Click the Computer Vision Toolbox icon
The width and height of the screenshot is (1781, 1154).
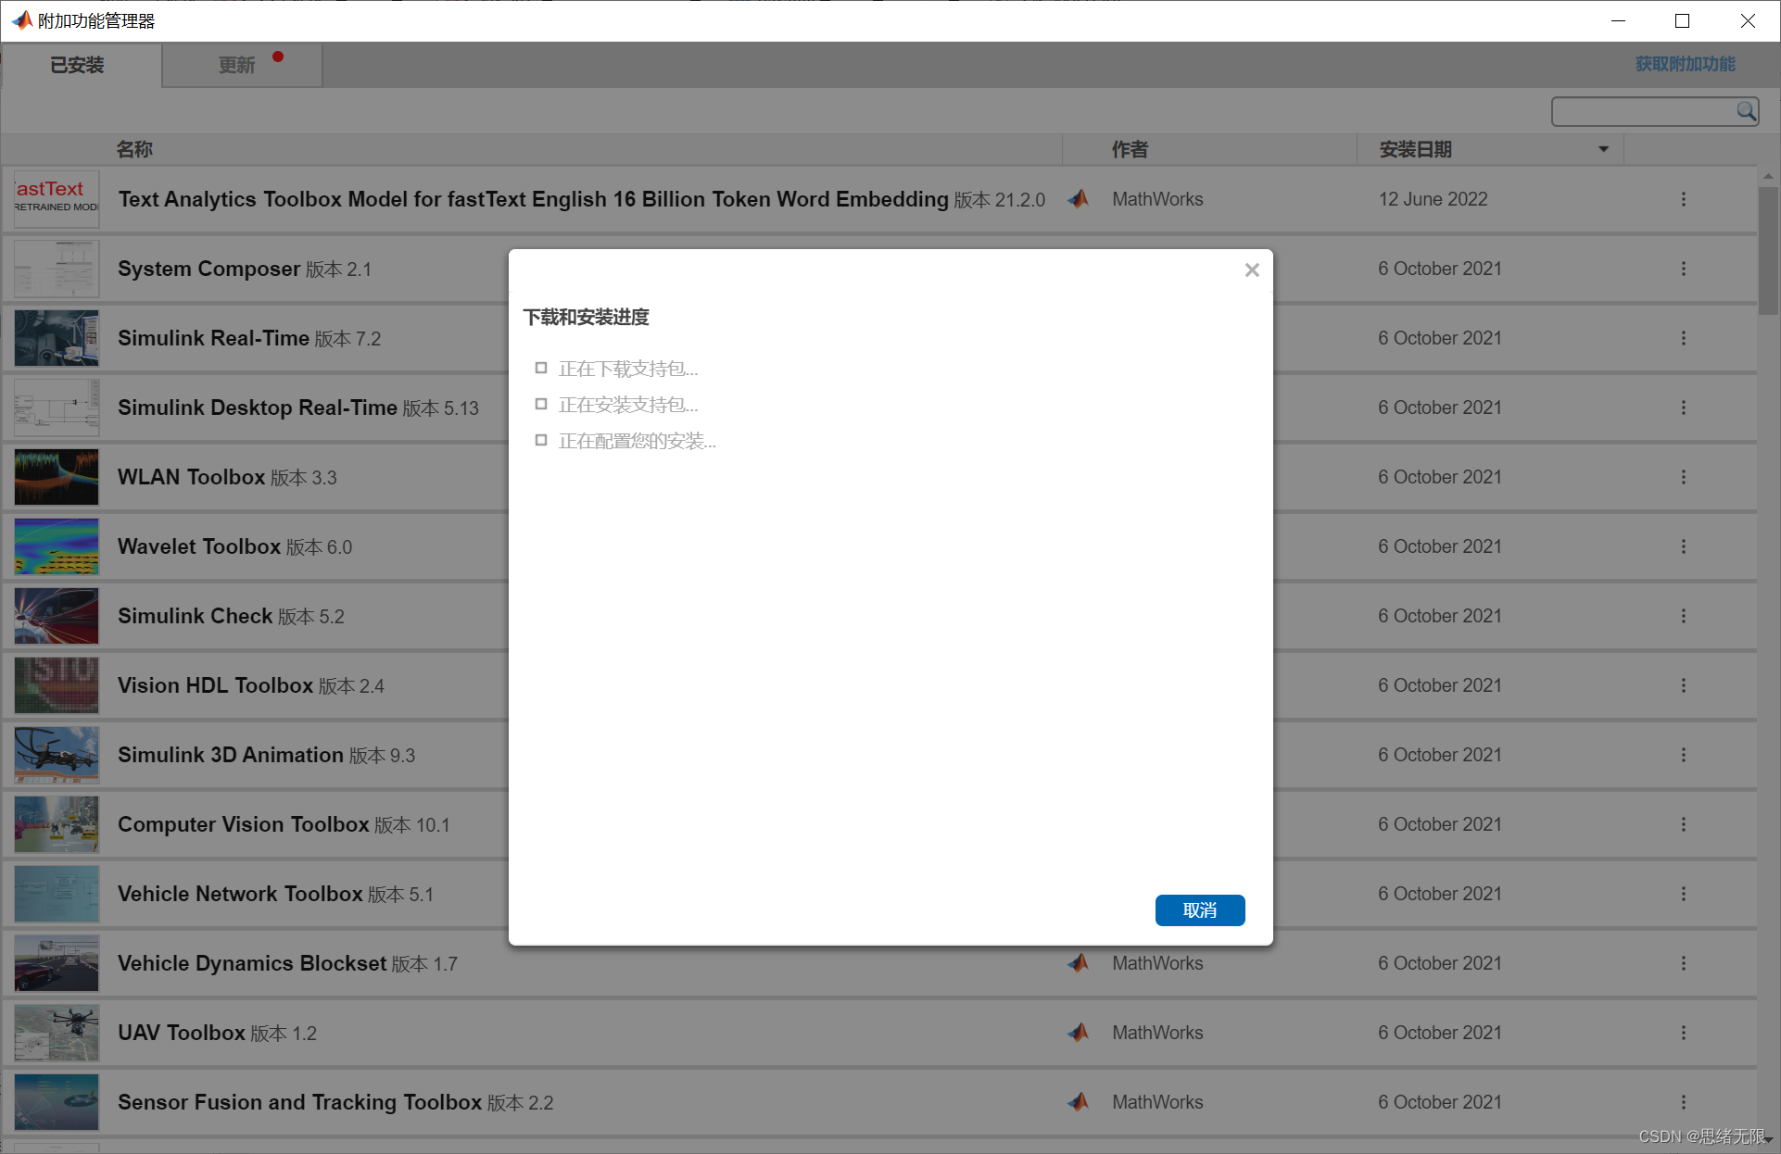pyautogui.click(x=55, y=823)
